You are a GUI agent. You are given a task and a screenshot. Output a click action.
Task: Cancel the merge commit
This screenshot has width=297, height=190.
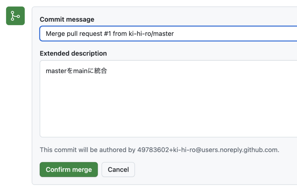[x=118, y=169]
